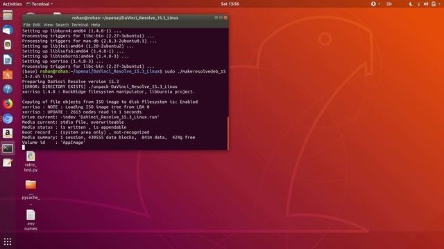Image resolution: width=444 pixels, height=249 pixels.
Task: Open Chromium browser from the dock
Action: 8,118
